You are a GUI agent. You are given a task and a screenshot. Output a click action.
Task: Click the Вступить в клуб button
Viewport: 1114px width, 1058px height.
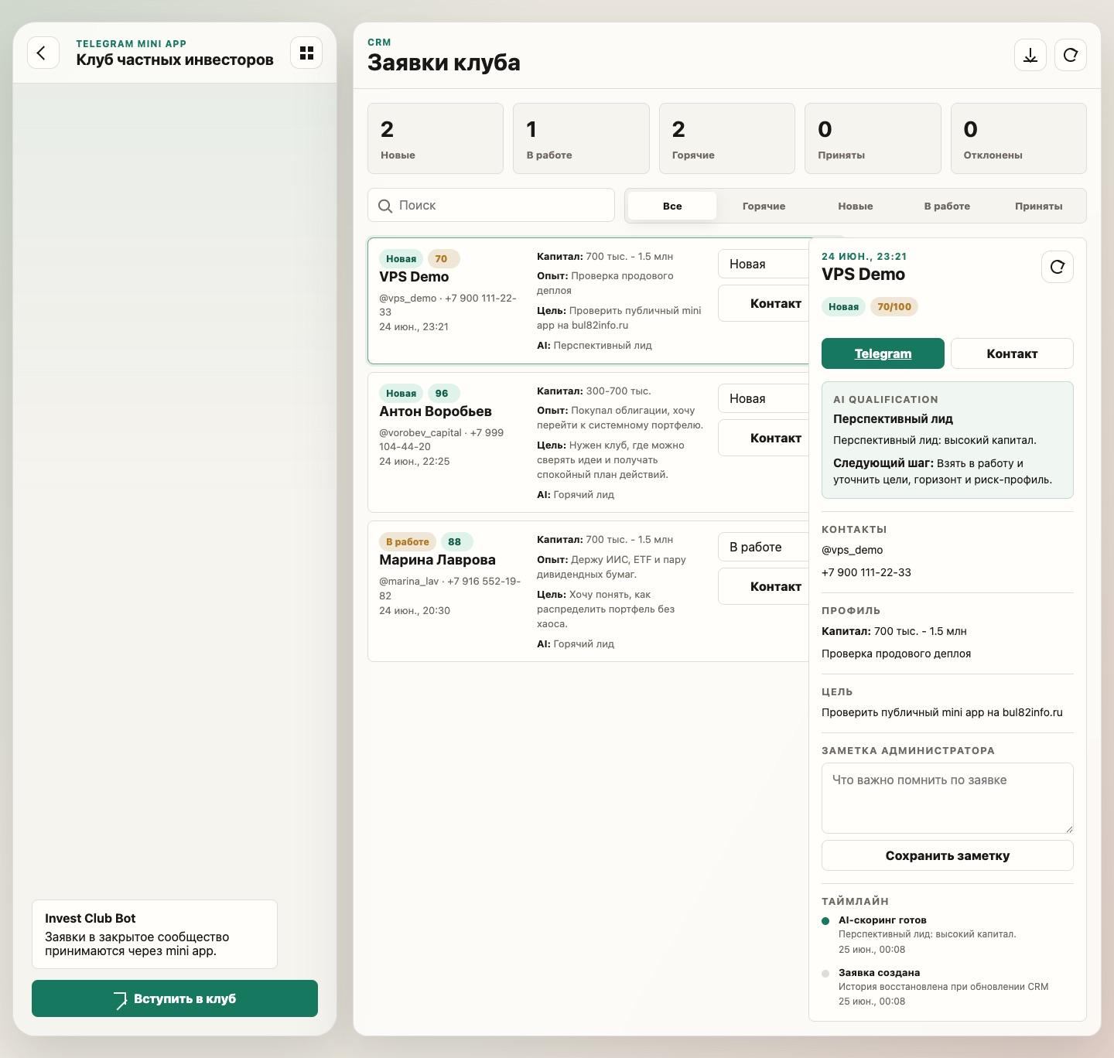[175, 998]
